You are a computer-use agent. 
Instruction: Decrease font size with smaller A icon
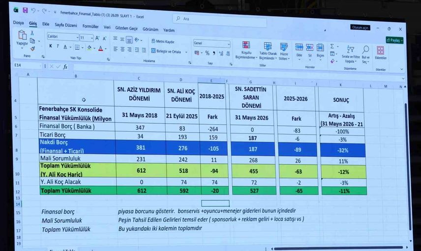[104, 39]
